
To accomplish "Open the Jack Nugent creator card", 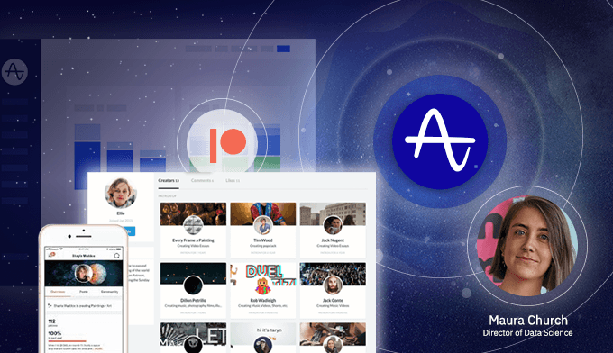I will (333, 230).
